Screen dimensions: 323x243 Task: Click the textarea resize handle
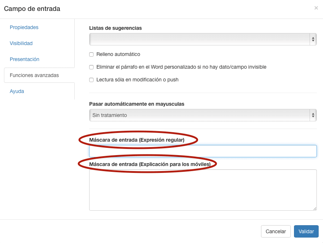click(315, 208)
